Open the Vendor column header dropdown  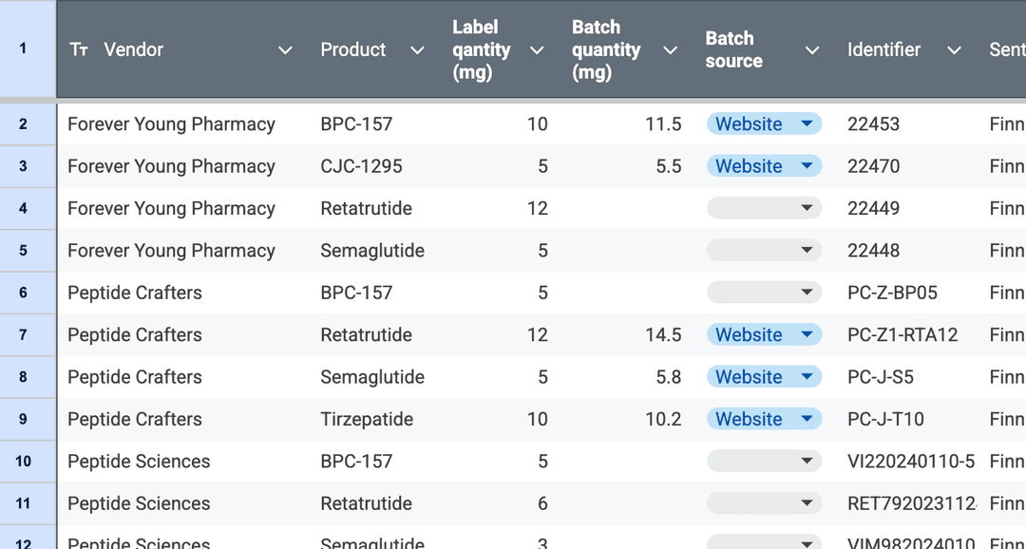[x=285, y=50]
